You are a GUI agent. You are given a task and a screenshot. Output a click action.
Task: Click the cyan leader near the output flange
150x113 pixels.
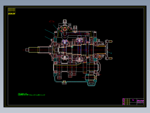[x=110, y=53]
